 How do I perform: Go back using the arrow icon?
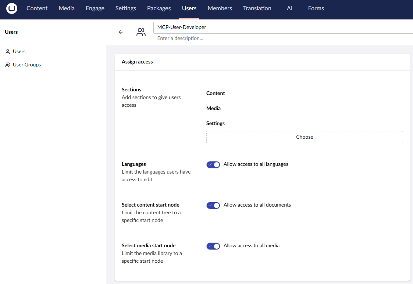click(x=121, y=32)
